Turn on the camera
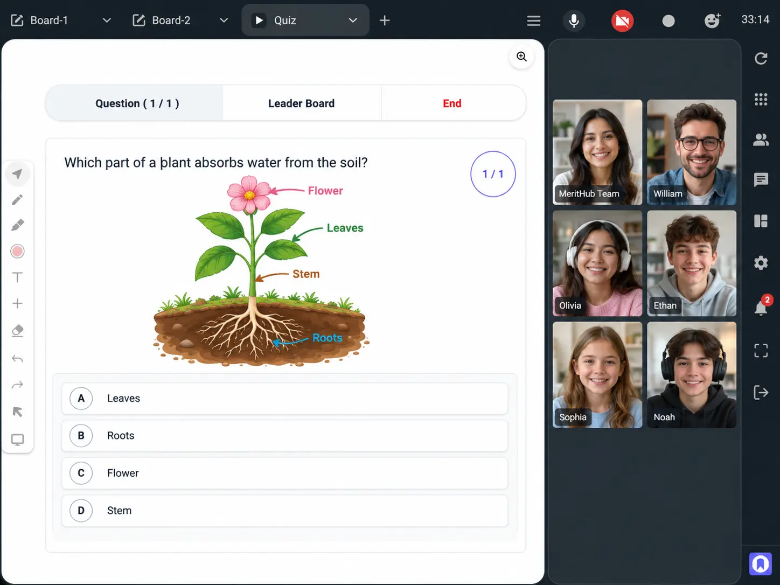The image size is (780, 585). pos(622,20)
